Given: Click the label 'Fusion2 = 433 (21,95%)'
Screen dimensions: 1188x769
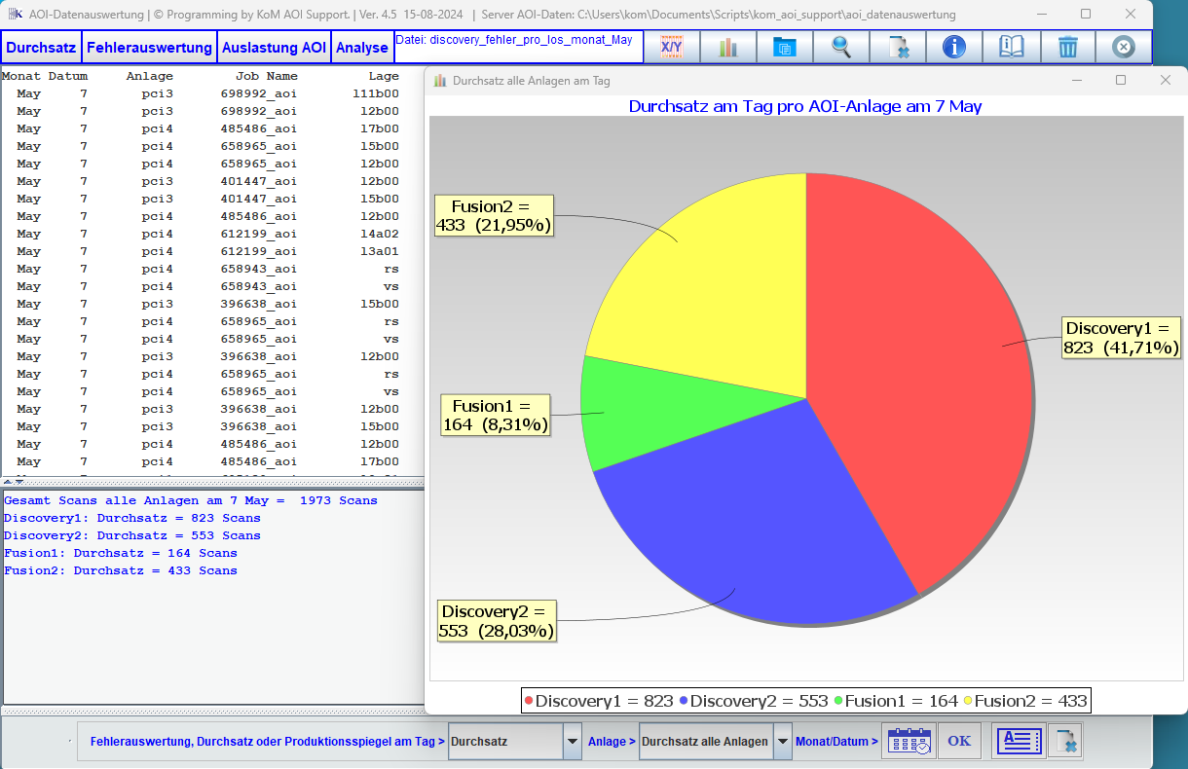Looking at the screenshot, I should tap(494, 216).
